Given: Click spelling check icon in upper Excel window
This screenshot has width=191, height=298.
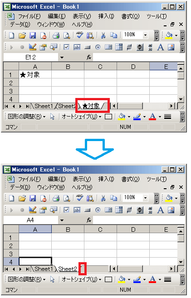Looking at the screenshot, I should point(80,35).
